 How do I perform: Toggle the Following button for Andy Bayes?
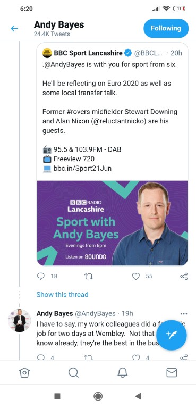point(166,28)
